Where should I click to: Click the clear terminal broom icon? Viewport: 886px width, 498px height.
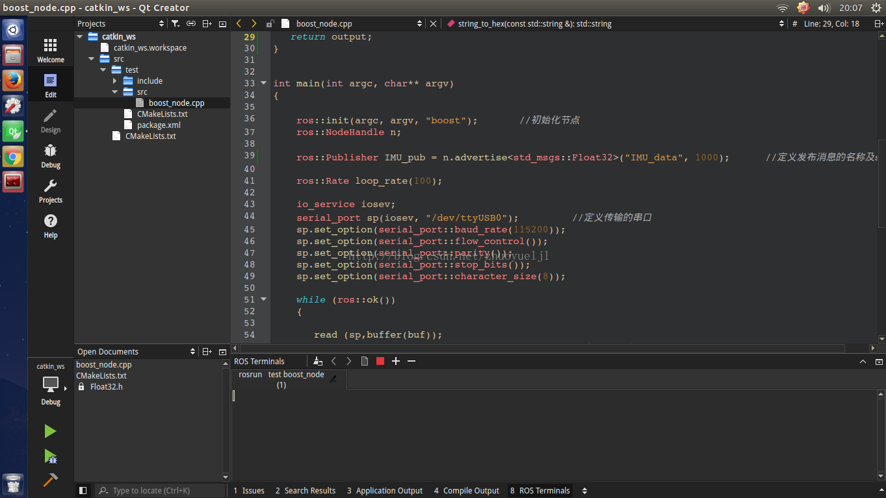[x=317, y=361]
